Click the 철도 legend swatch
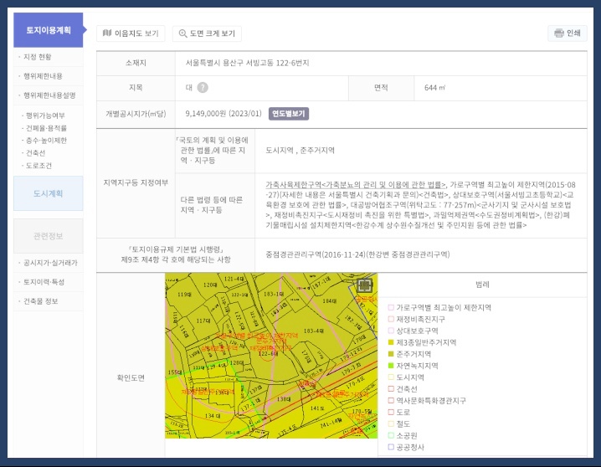Image resolution: width=601 pixels, height=467 pixels. (x=391, y=423)
